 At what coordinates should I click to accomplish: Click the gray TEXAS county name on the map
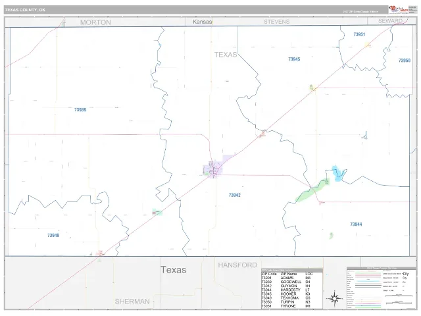[x=226, y=55]
